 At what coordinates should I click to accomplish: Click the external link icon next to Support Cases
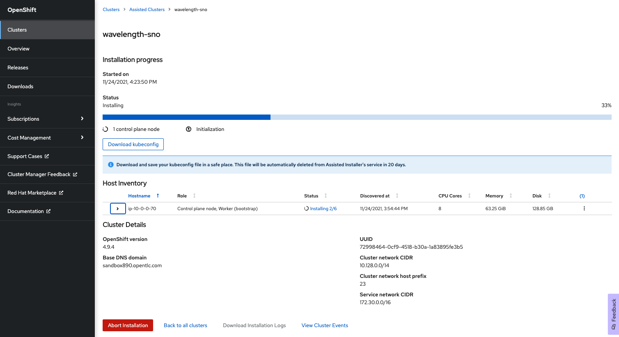click(x=47, y=156)
